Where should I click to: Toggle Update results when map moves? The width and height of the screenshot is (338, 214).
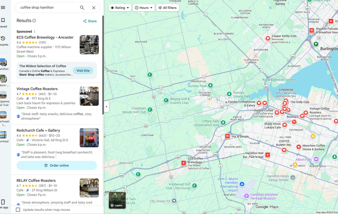coord(18,210)
